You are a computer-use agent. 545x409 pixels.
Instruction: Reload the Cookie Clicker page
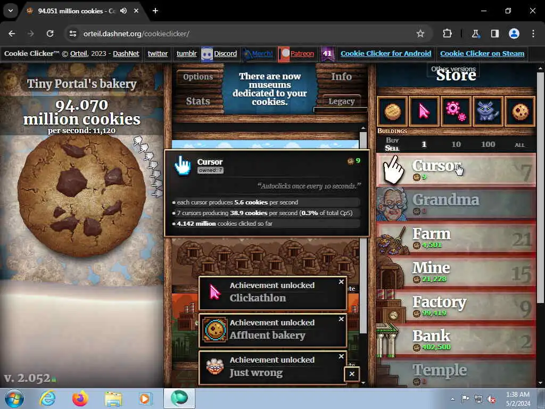pyautogui.click(x=50, y=34)
